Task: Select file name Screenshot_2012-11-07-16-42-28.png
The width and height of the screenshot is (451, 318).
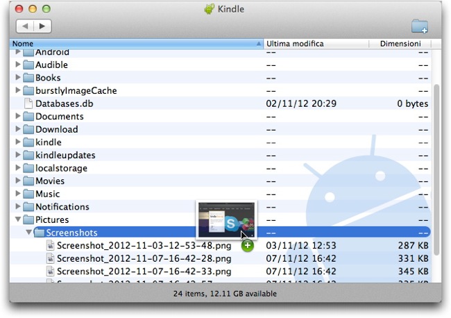Action: click(144, 258)
